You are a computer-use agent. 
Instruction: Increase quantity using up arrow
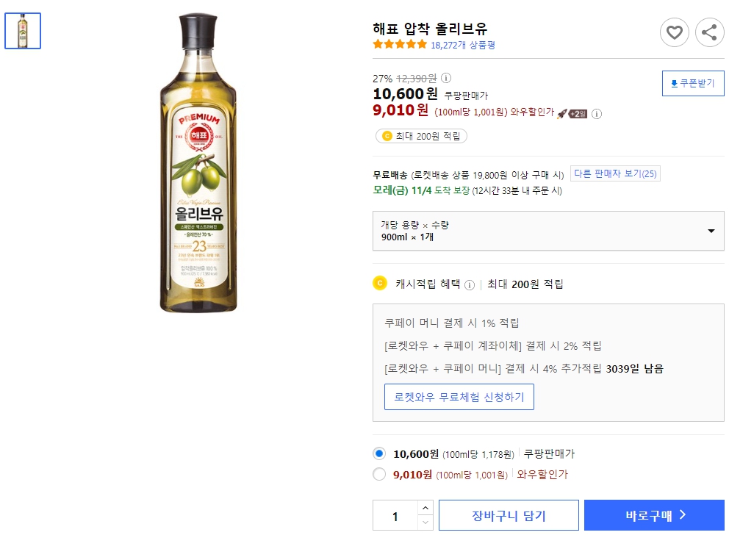(425, 508)
